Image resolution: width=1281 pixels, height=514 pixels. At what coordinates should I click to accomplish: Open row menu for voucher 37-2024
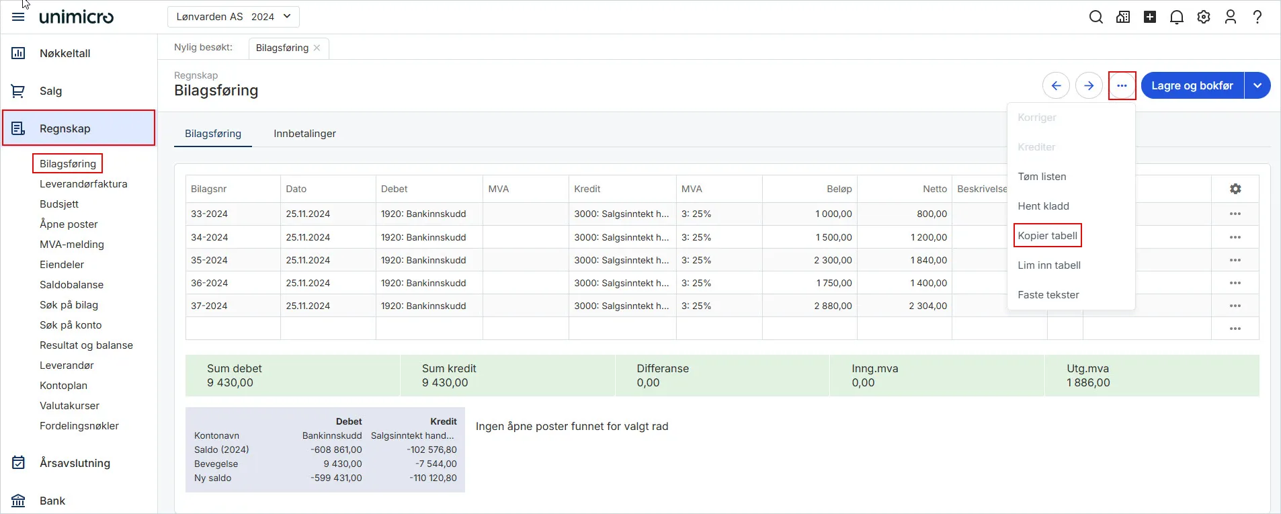1235,306
